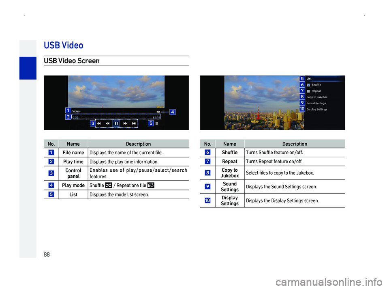Tap the Tokyo Tower cityscape video preview

pos(263,104)
